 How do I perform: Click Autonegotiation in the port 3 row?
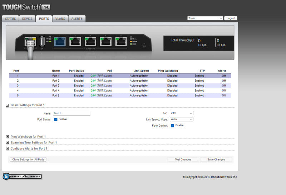[139, 86]
